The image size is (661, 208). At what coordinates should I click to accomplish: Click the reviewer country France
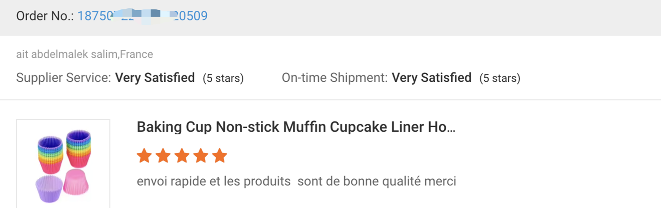click(x=137, y=54)
